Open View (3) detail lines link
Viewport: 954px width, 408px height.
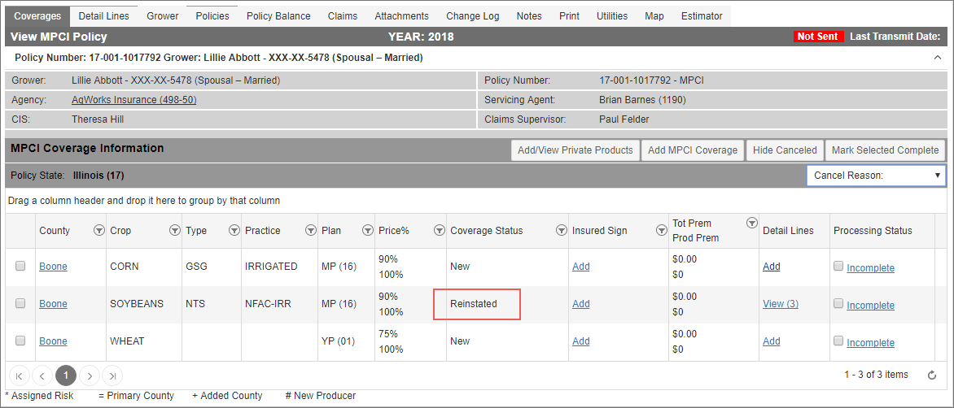(x=781, y=304)
